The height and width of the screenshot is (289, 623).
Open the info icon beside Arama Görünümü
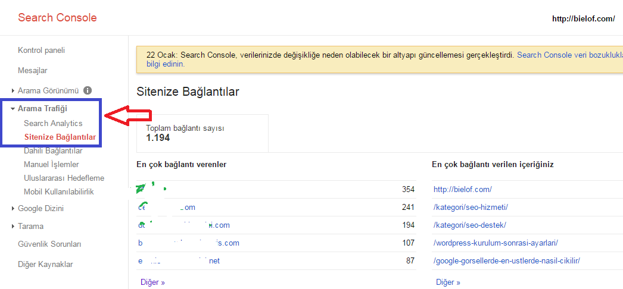pos(88,90)
